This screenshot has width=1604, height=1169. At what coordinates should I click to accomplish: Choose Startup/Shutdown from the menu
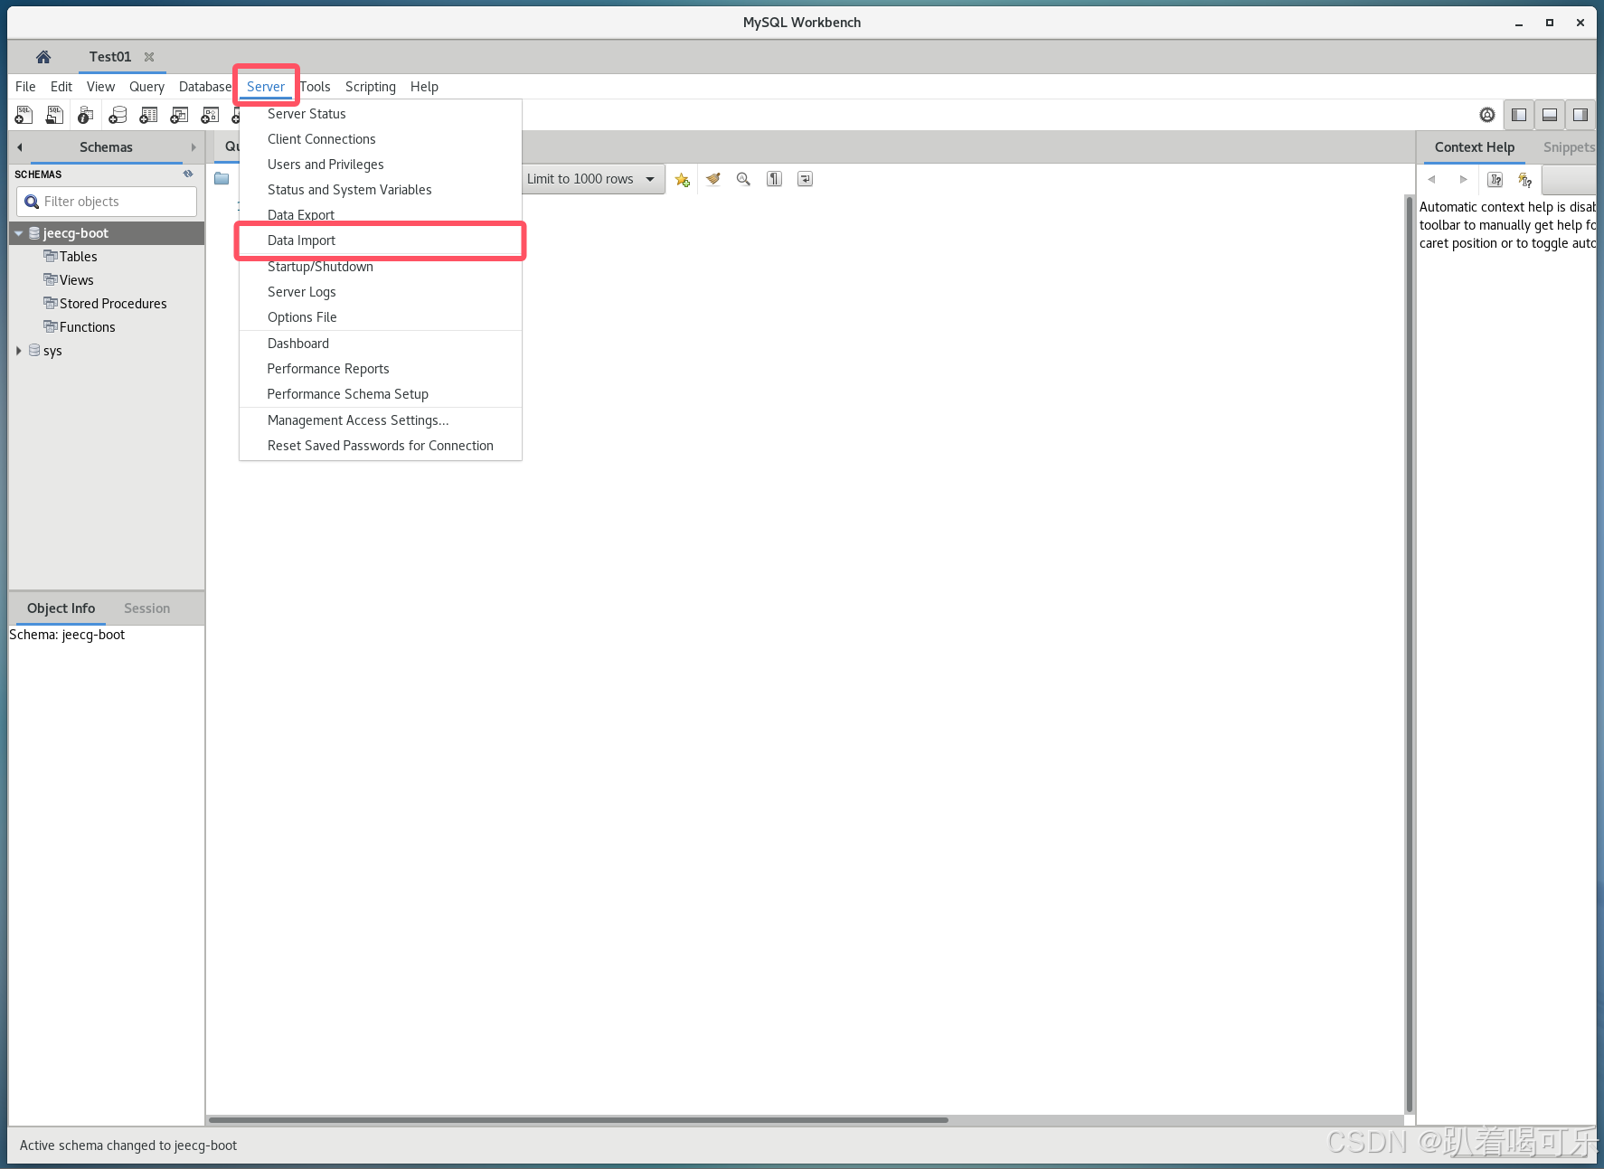(x=381, y=267)
